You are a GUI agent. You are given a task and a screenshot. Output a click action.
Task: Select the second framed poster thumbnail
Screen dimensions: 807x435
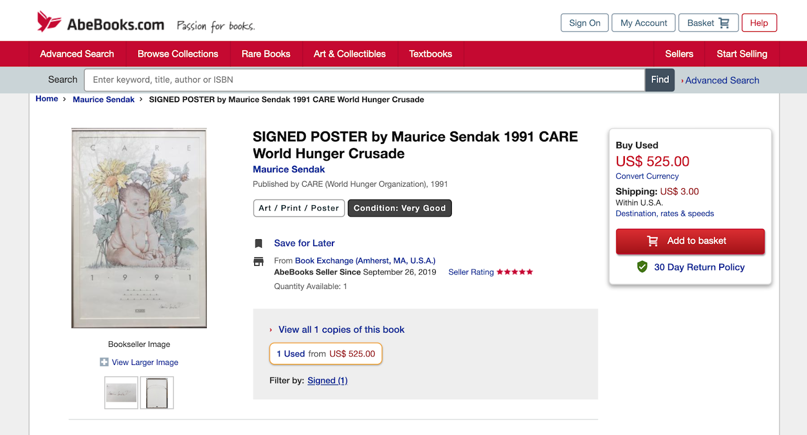(157, 393)
